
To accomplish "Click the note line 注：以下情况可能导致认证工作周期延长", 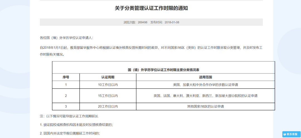I will coord(69,116).
